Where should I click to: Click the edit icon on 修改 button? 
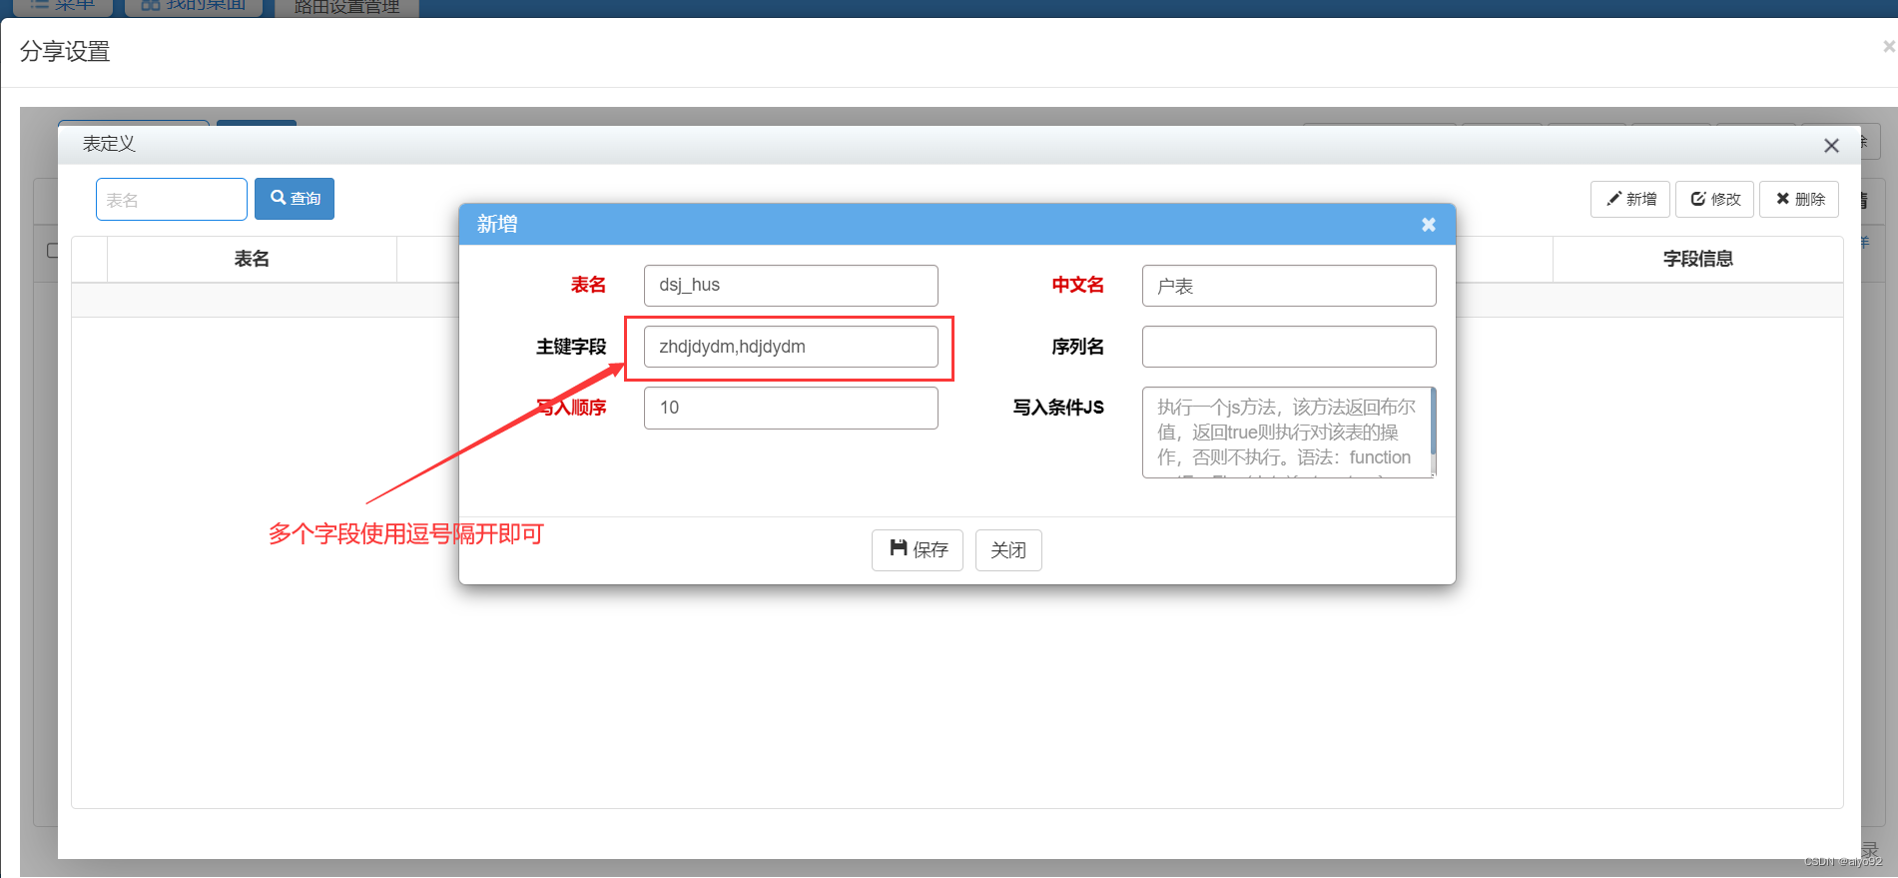pos(1697,199)
